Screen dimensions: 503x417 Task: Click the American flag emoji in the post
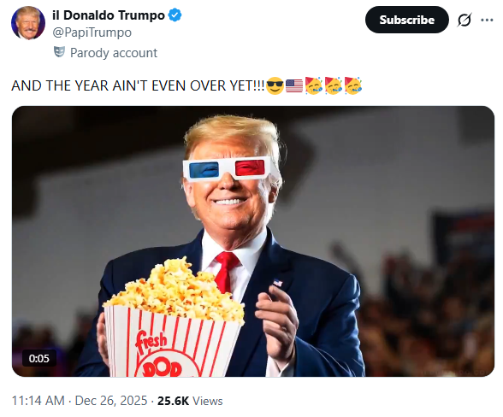click(294, 86)
